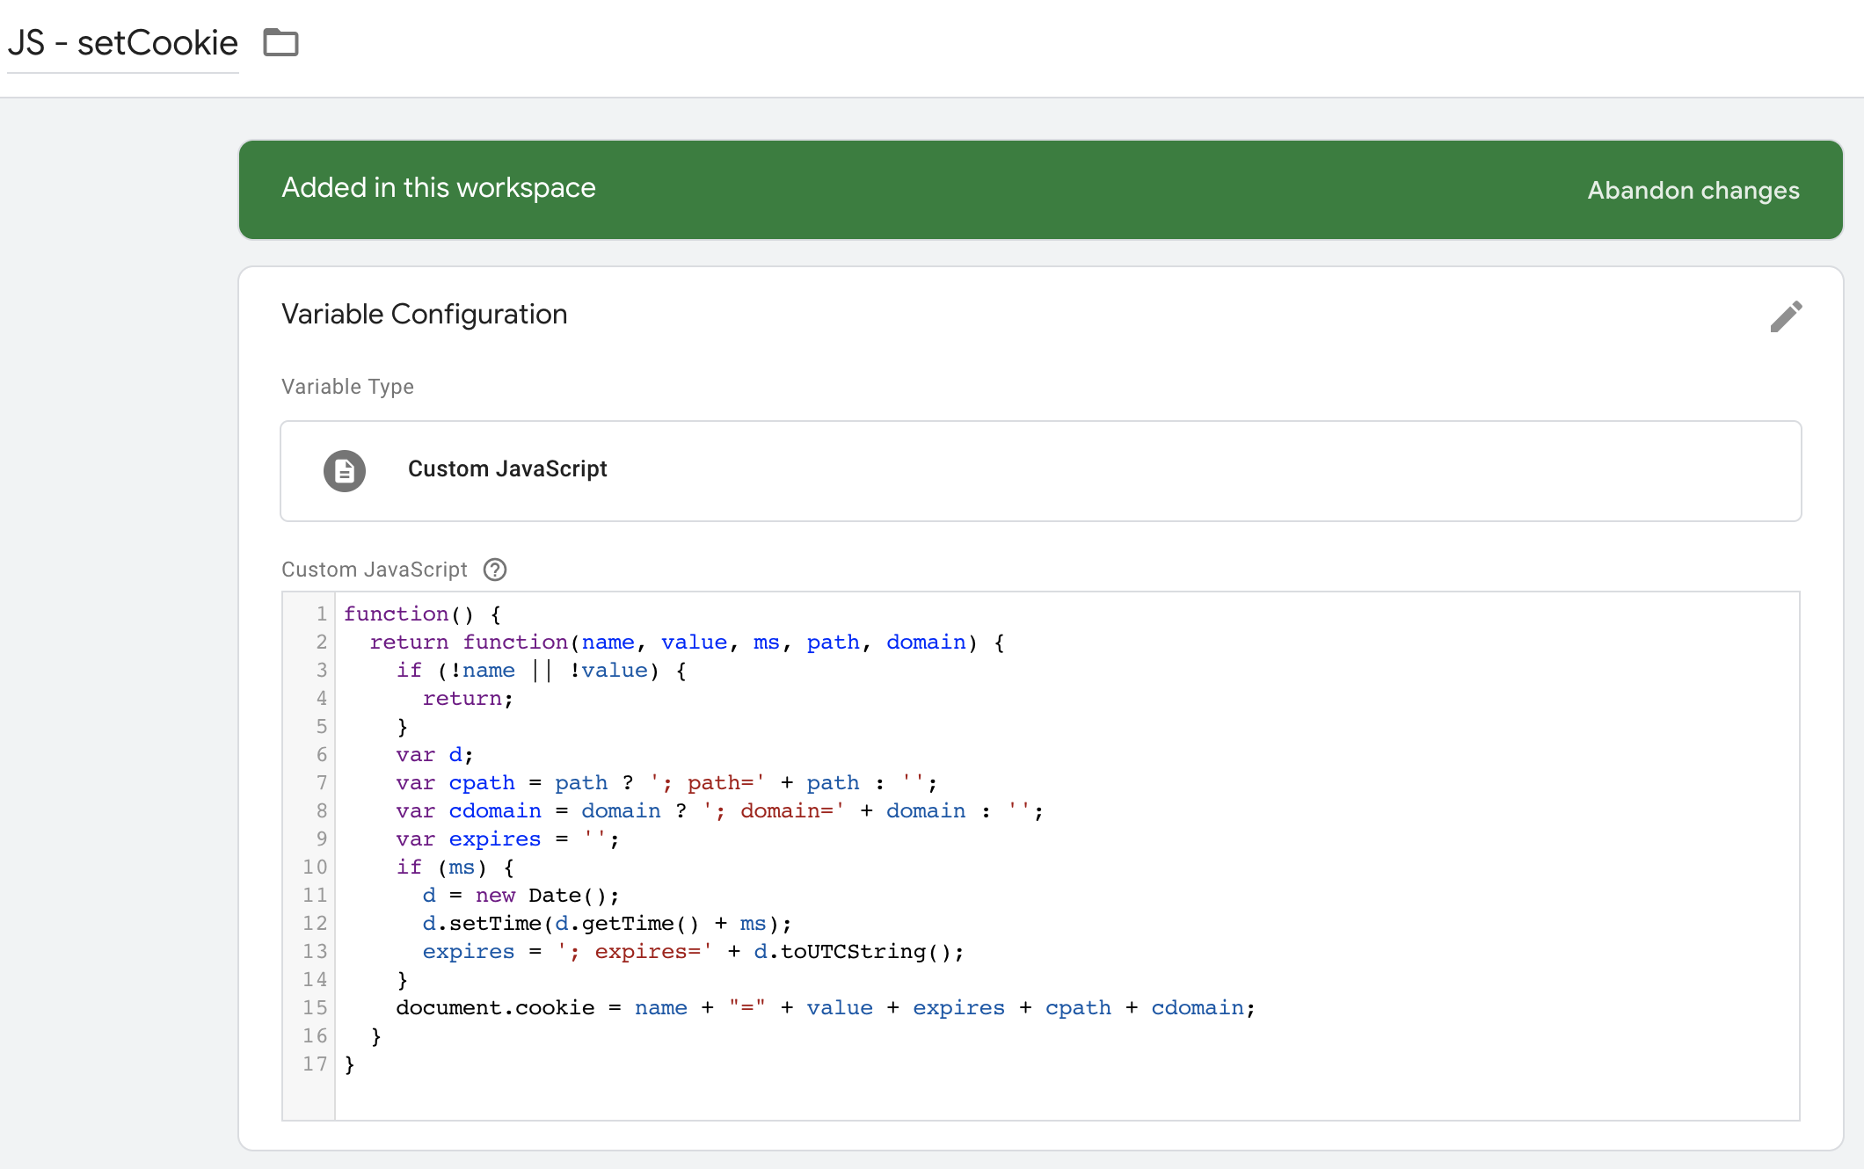
Task: Click the Custom JavaScript document icon
Action: tap(345, 471)
